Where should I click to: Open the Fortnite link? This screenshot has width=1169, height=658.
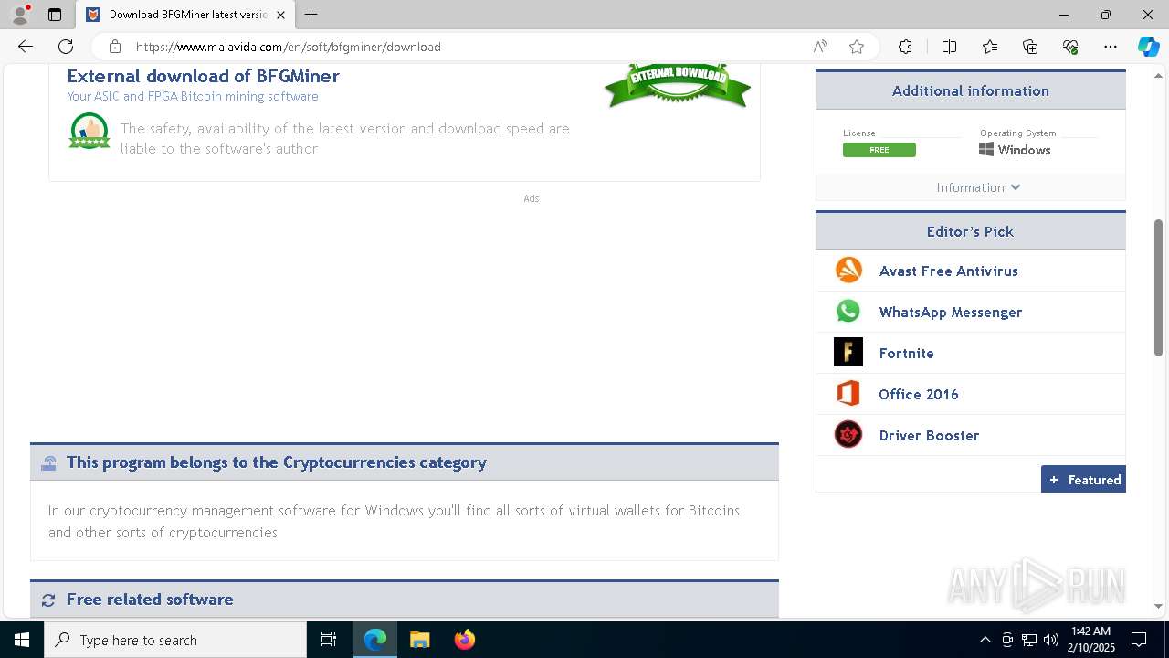906,353
